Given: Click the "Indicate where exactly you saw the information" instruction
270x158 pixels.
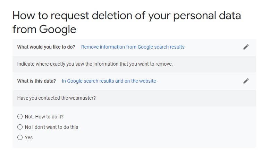Looking at the screenshot, I should 95,64.
